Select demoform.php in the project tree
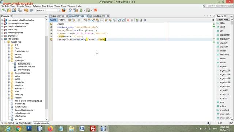Screen dimensions: 234x132 pyautogui.click(x=20, y=107)
